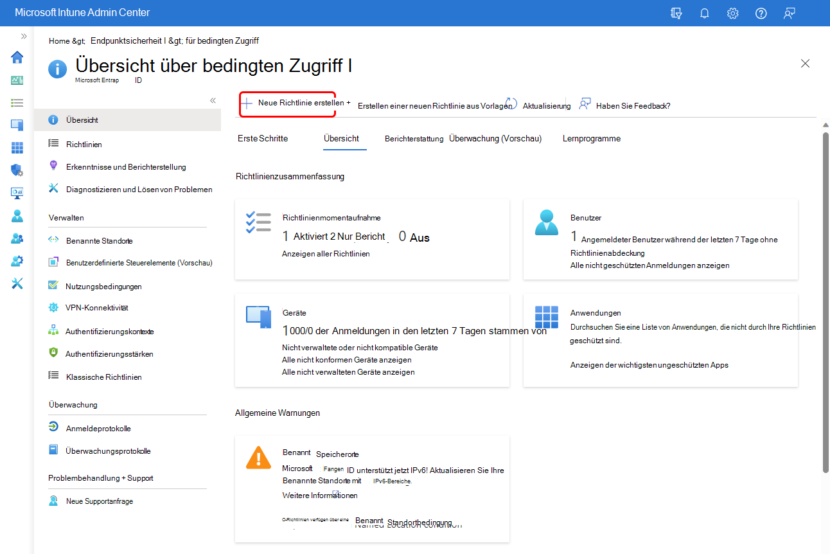
Task: Close the Übersicht blade with X
Action: (805, 63)
